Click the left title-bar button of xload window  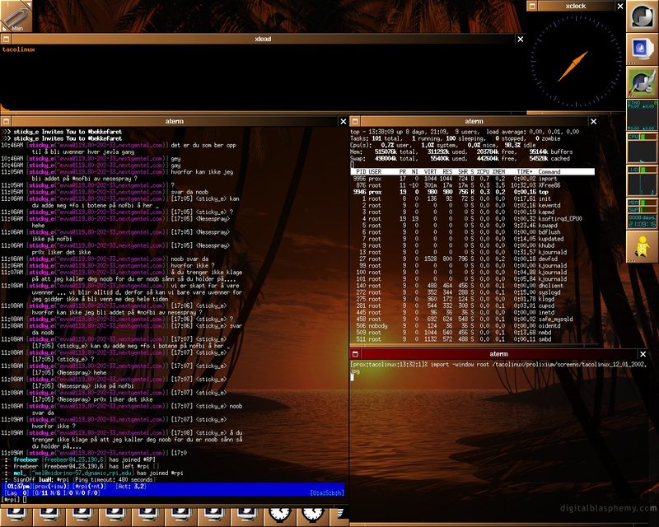pyautogui.click(x=6, y=39)
